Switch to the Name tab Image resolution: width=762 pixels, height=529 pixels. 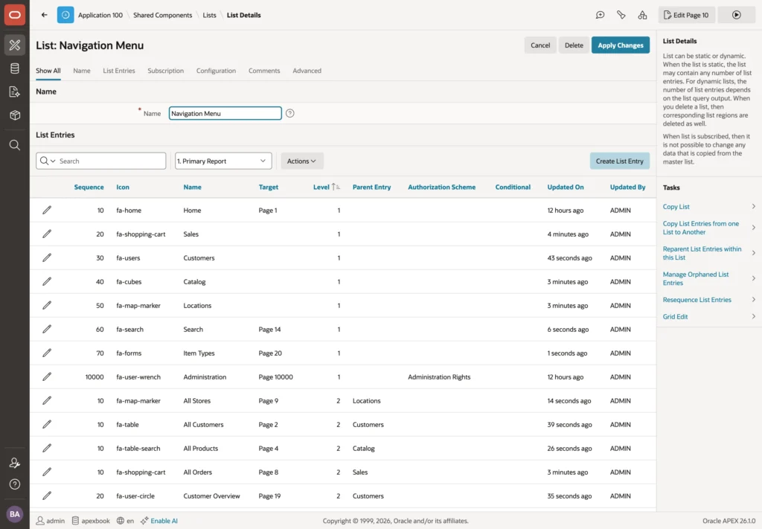point(82,71)
